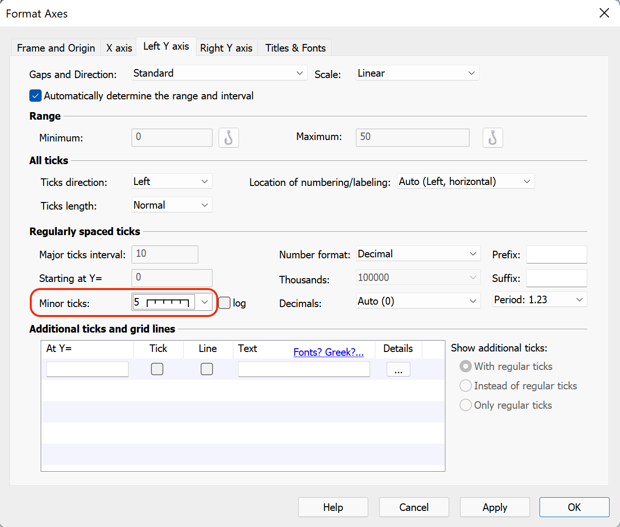
Task: Click the hook icon next to Minimum
Action: (x=229, y=138)
